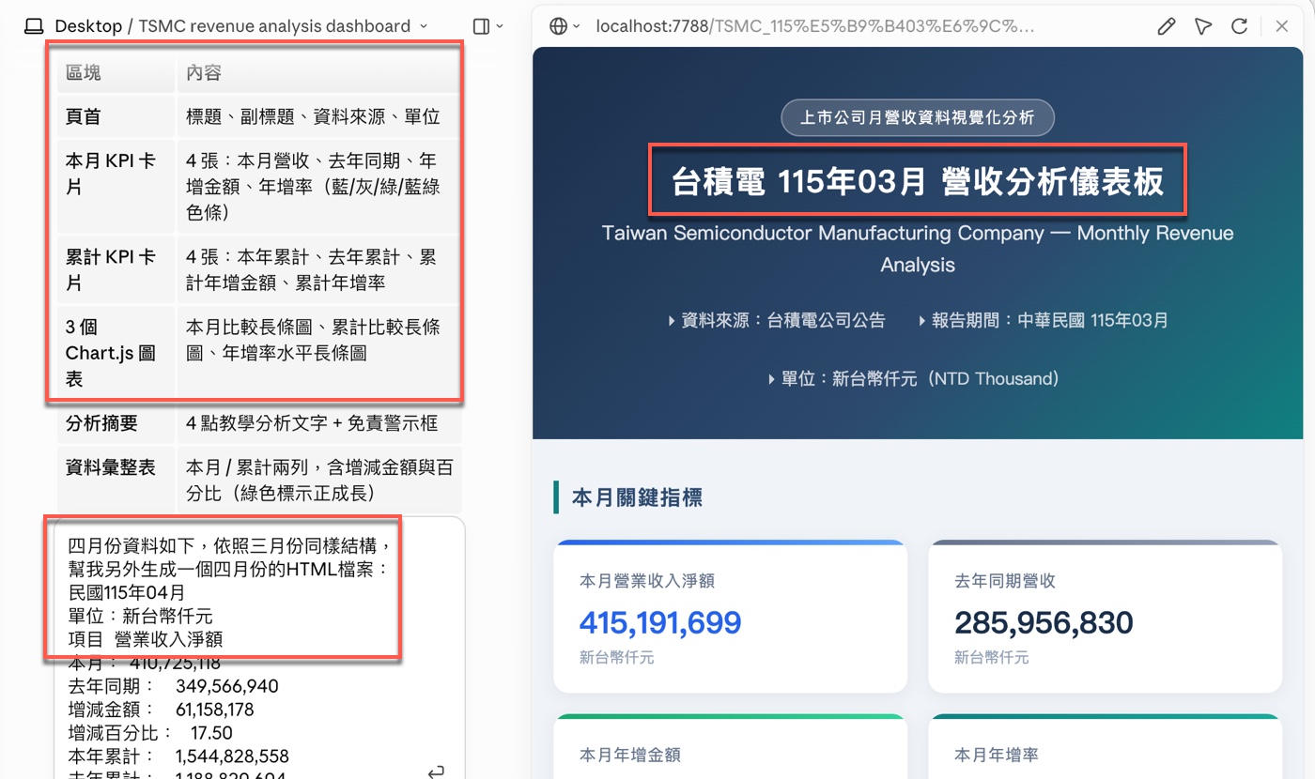Screen dimensions: 1315x779
Task: Click the 285,956,830 value
Action: click(x=1044, y=622)
